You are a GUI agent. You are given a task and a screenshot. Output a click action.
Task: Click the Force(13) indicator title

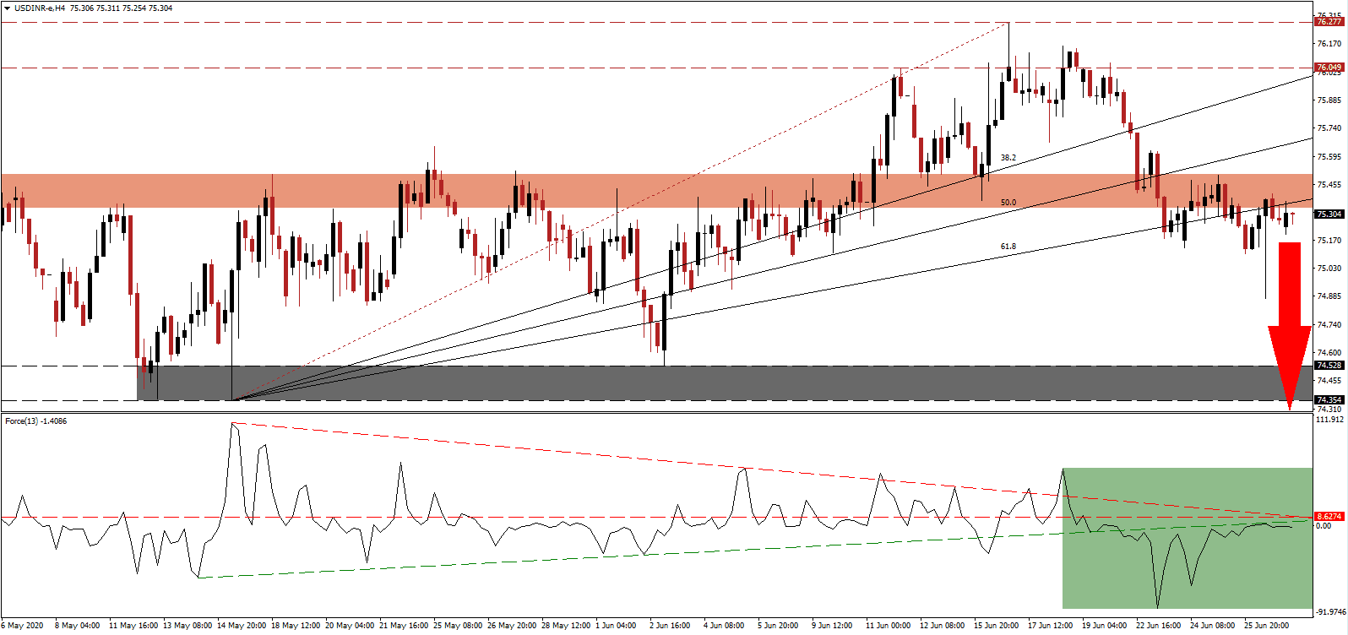[x=35, y=421]
